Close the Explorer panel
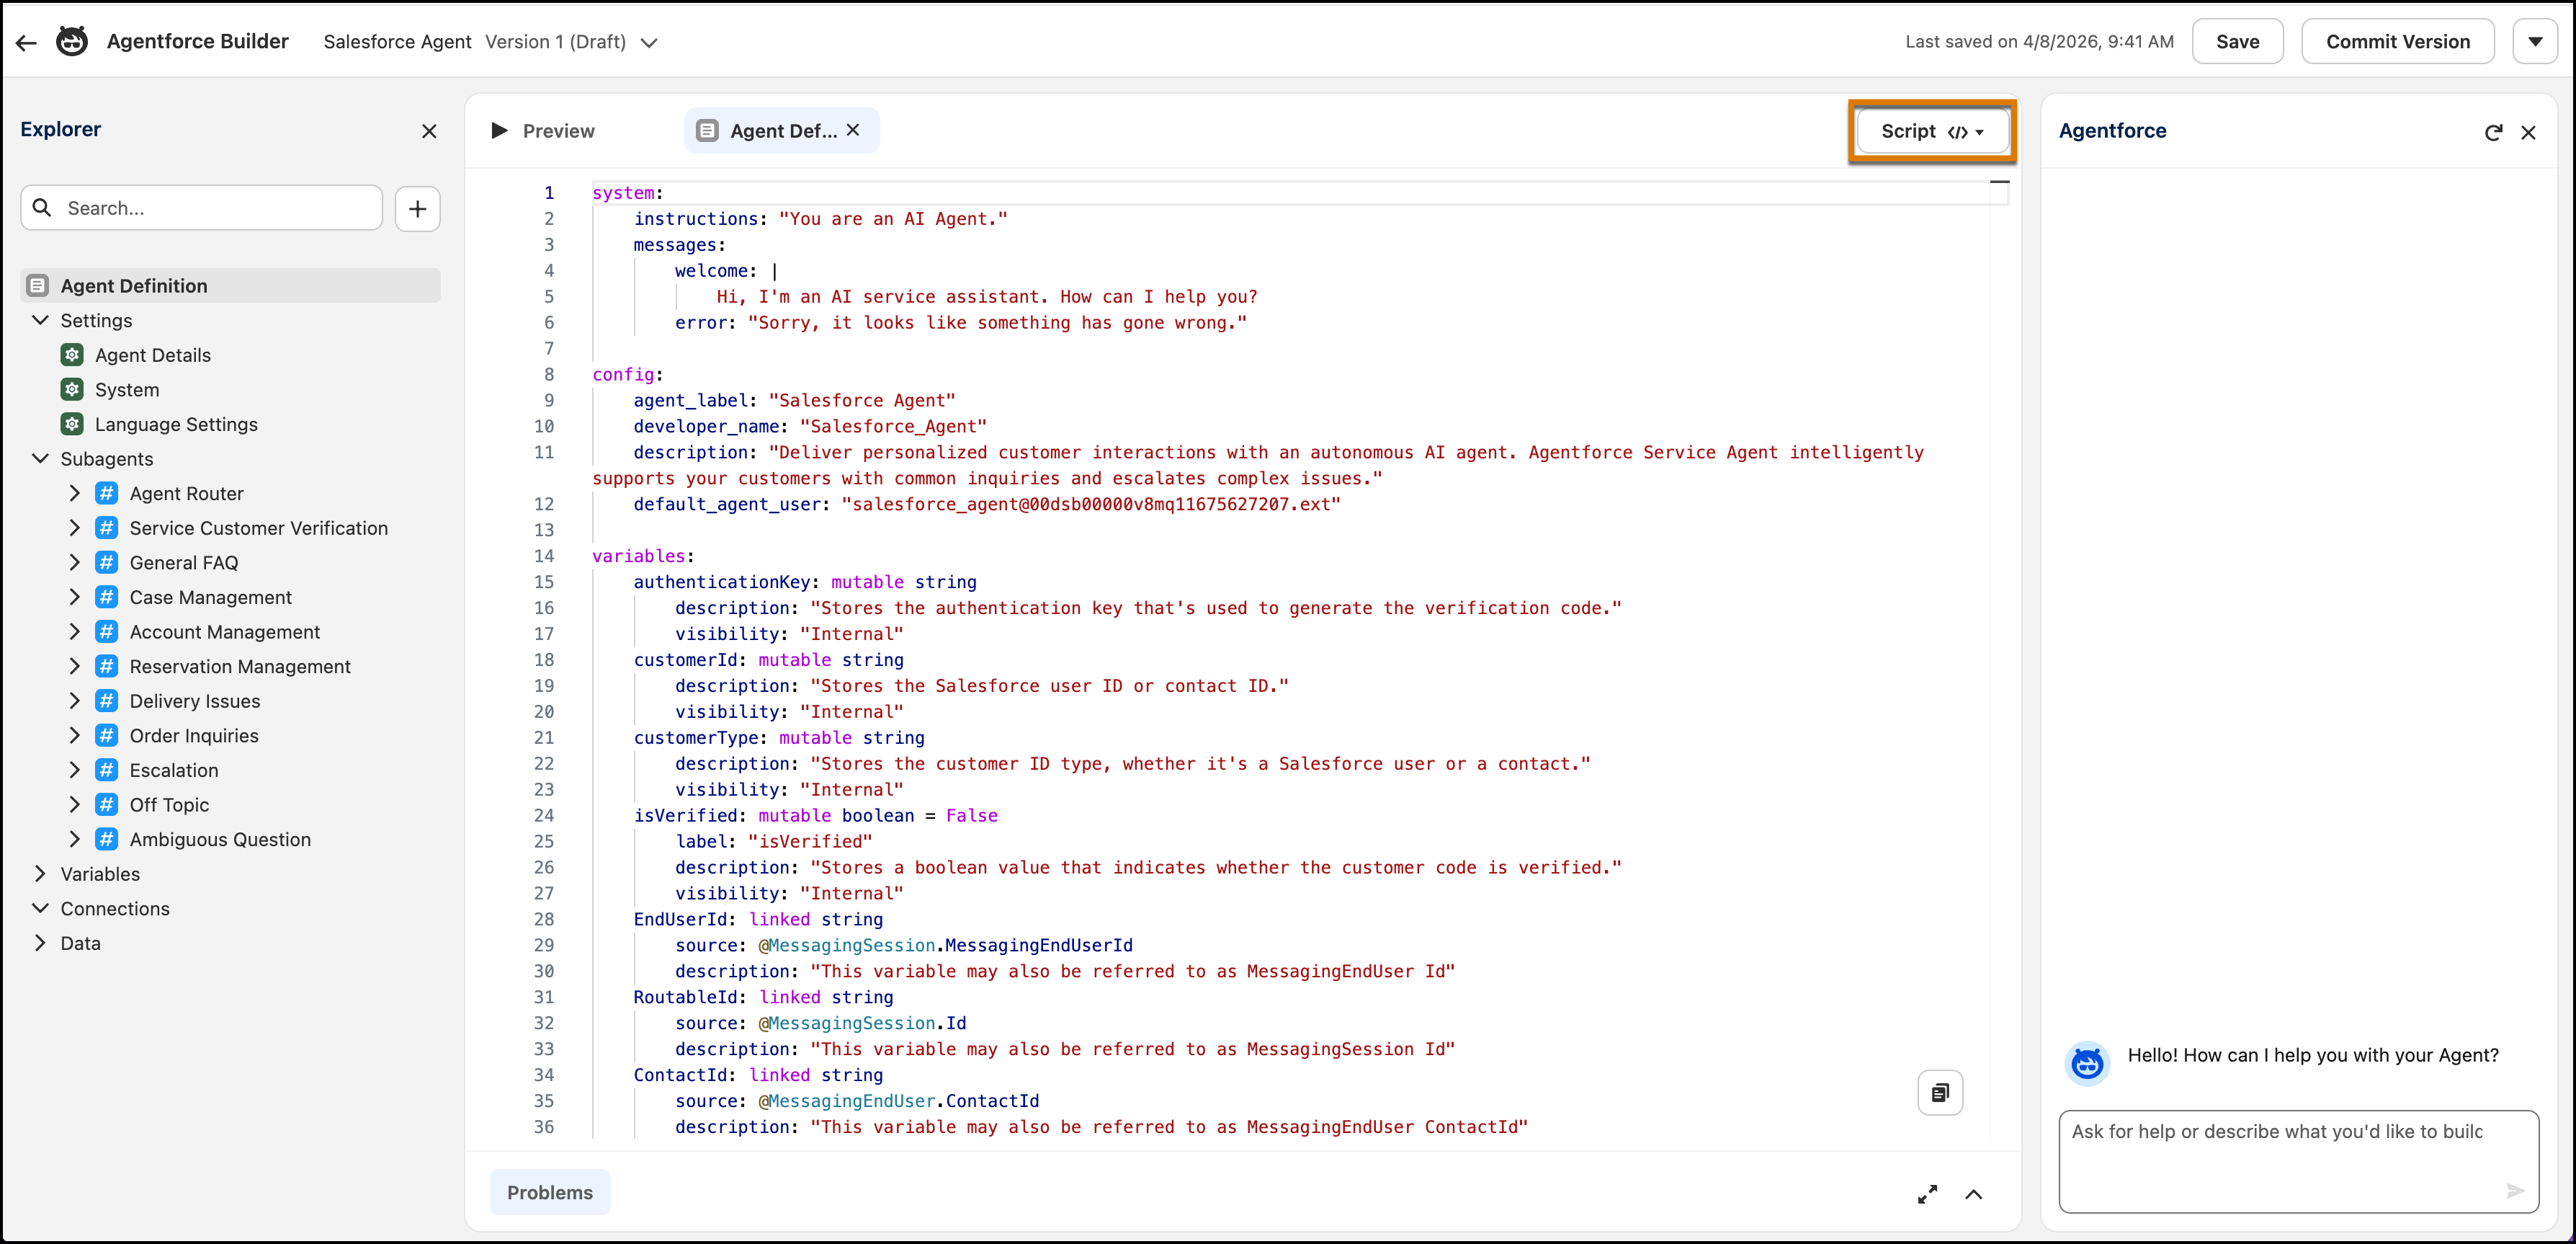 click(x=429, y=130)
